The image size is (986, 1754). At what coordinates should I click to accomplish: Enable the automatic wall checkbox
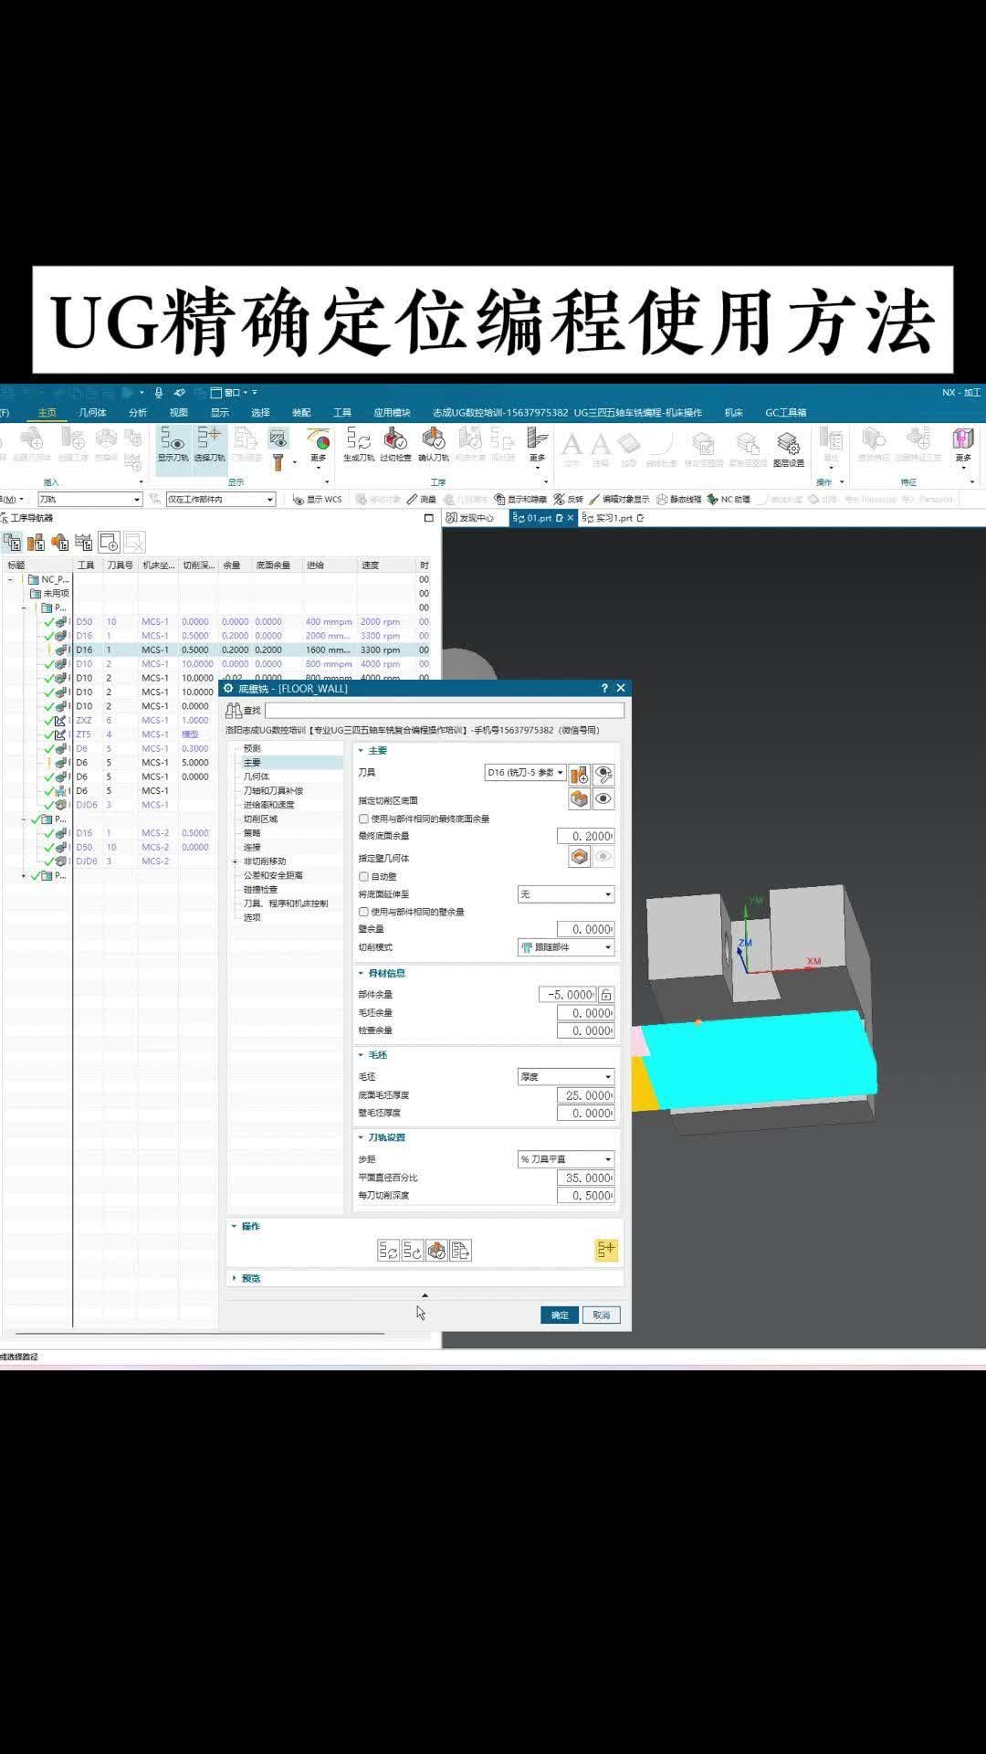pos(364,876)
